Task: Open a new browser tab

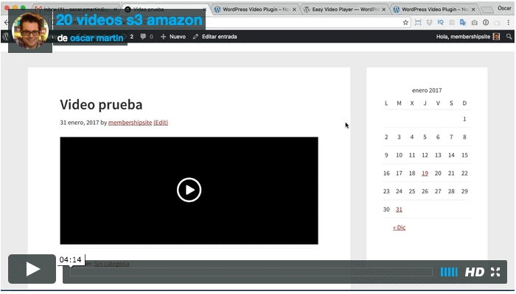Action: tap(487, 10)
